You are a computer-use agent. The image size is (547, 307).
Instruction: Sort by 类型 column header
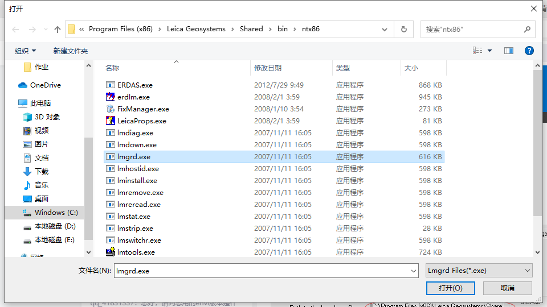366,68
